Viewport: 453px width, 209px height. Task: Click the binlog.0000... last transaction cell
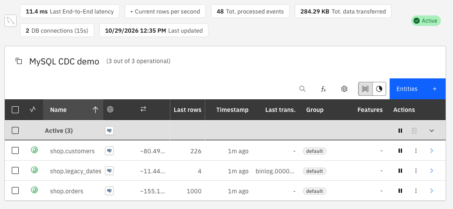(275, 171)
